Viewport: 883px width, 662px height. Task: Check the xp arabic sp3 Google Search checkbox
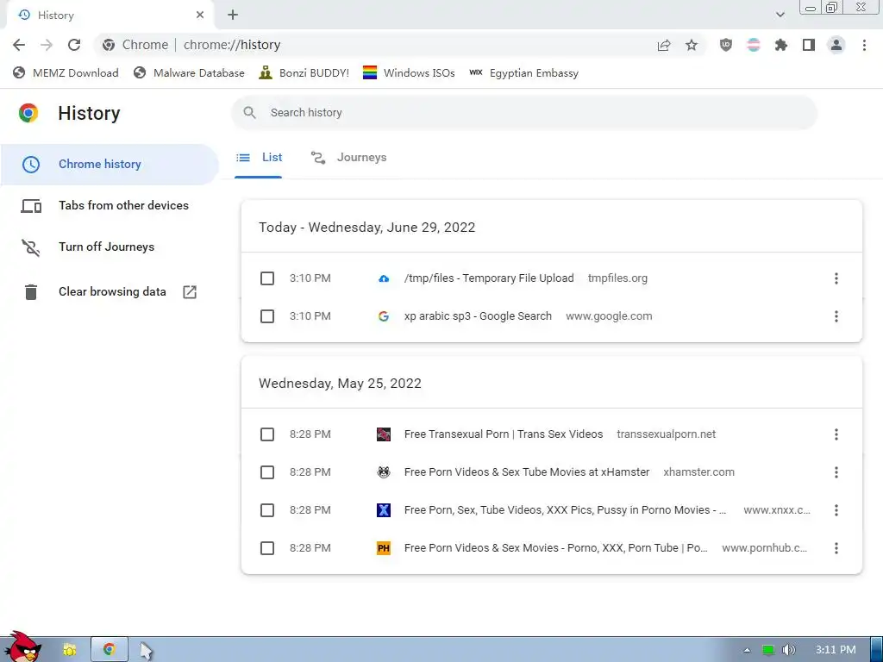pos(267,316)
